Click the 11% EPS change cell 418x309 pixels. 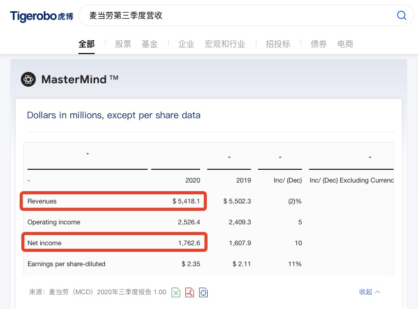point(295,264)
